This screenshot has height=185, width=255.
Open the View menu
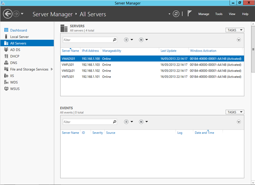point(232,14)
